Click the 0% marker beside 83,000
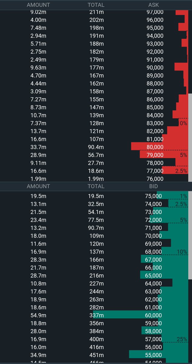Viewport: 192px width, 364px height. pyautogui.click(x=184, y=123)
